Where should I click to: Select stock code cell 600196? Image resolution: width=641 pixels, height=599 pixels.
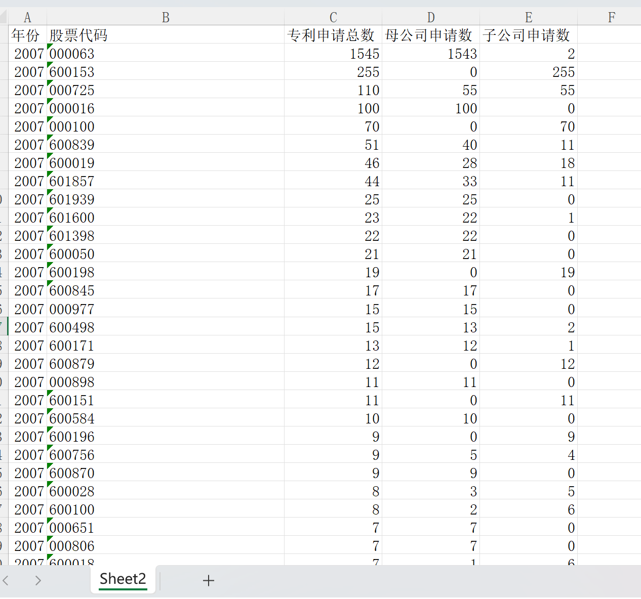166,436
